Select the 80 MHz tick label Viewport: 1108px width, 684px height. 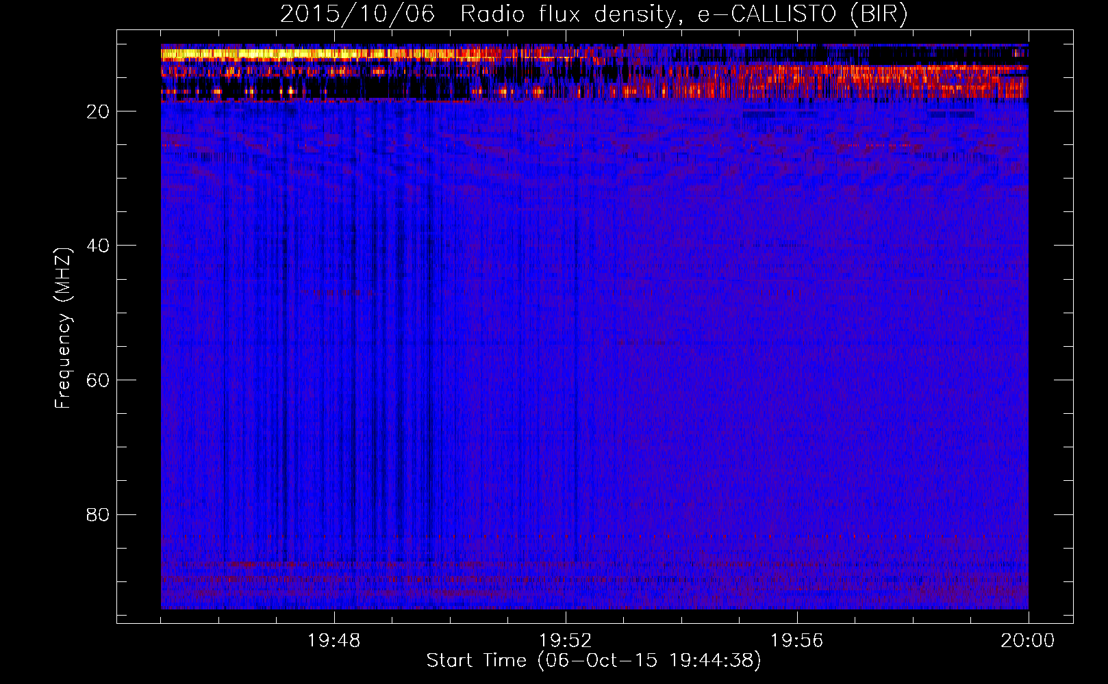tap(98, 514)
